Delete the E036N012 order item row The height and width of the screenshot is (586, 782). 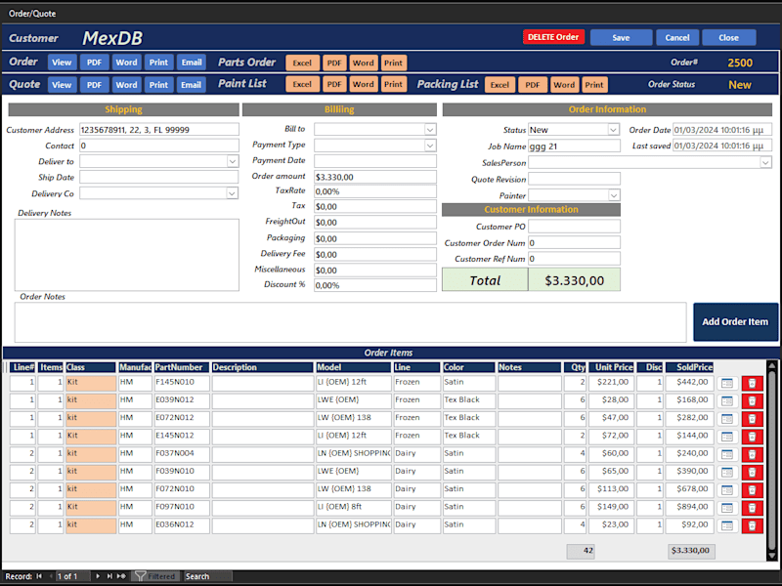[x=752, y=525]
